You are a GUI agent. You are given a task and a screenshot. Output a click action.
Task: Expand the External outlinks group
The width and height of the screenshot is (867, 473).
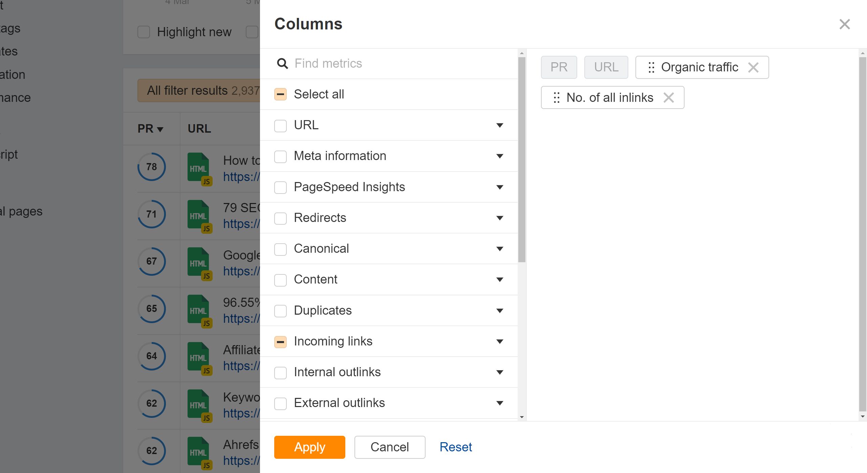point(500,403)
